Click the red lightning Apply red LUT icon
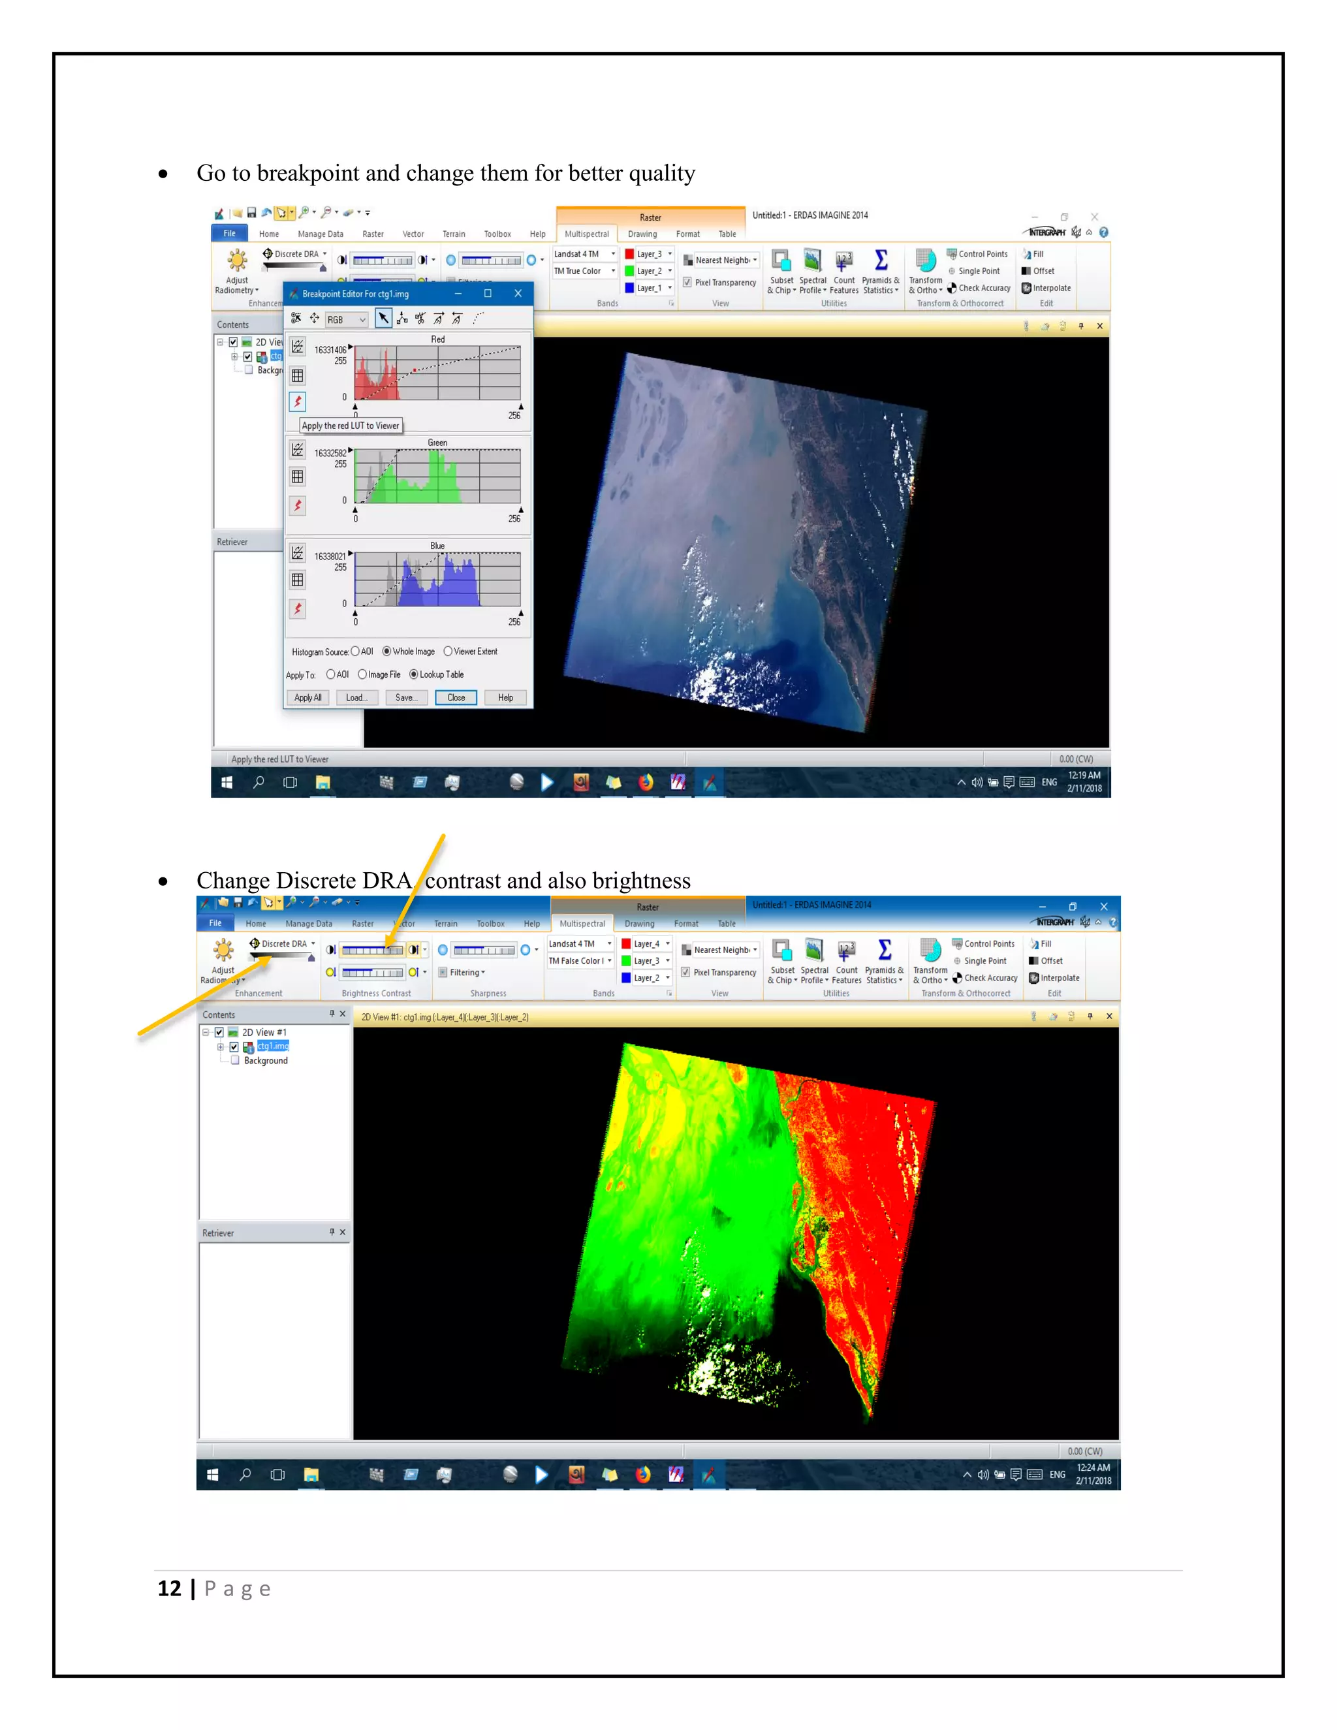This screenshot has width=1337, height=1730. pyautogui.click(x=298, y=401)
